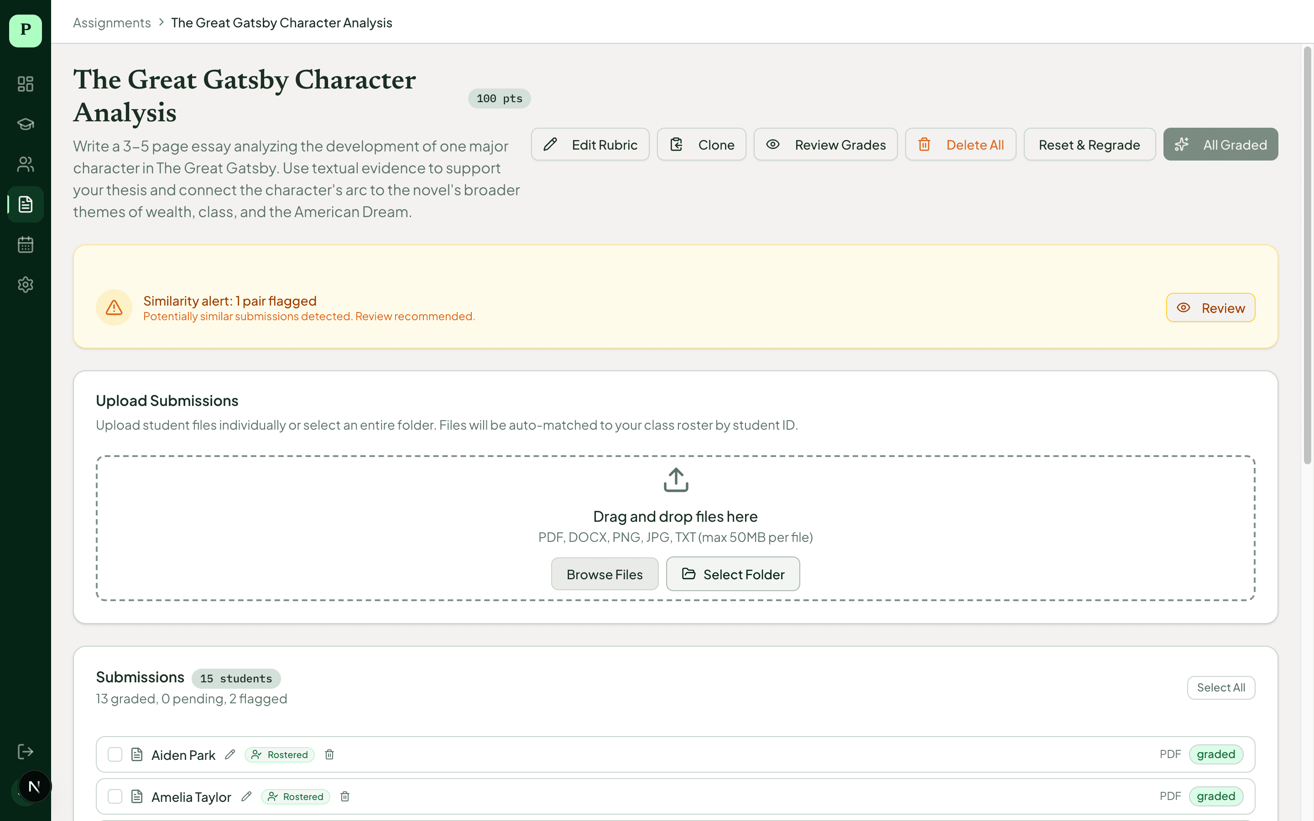Click Select All submissions button

(x=1220, y=687)
